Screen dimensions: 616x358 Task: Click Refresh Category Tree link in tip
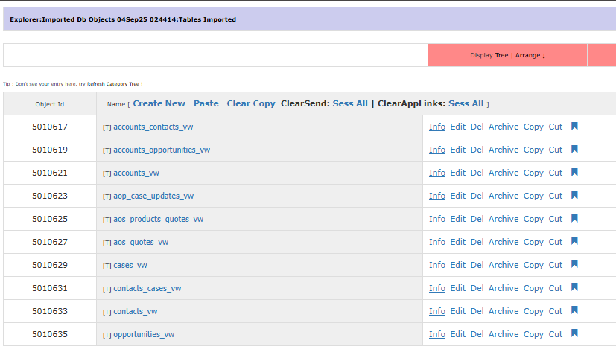[x=113, y=84]
